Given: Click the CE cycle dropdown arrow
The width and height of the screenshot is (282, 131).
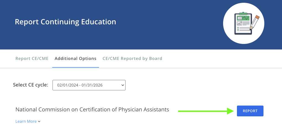Looking at the screenshot, I should pyautogui.click(x=123, y=85).
